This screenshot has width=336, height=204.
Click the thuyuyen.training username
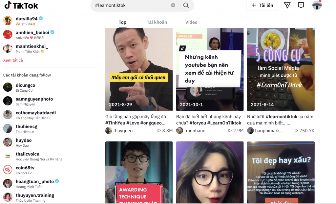35,195
